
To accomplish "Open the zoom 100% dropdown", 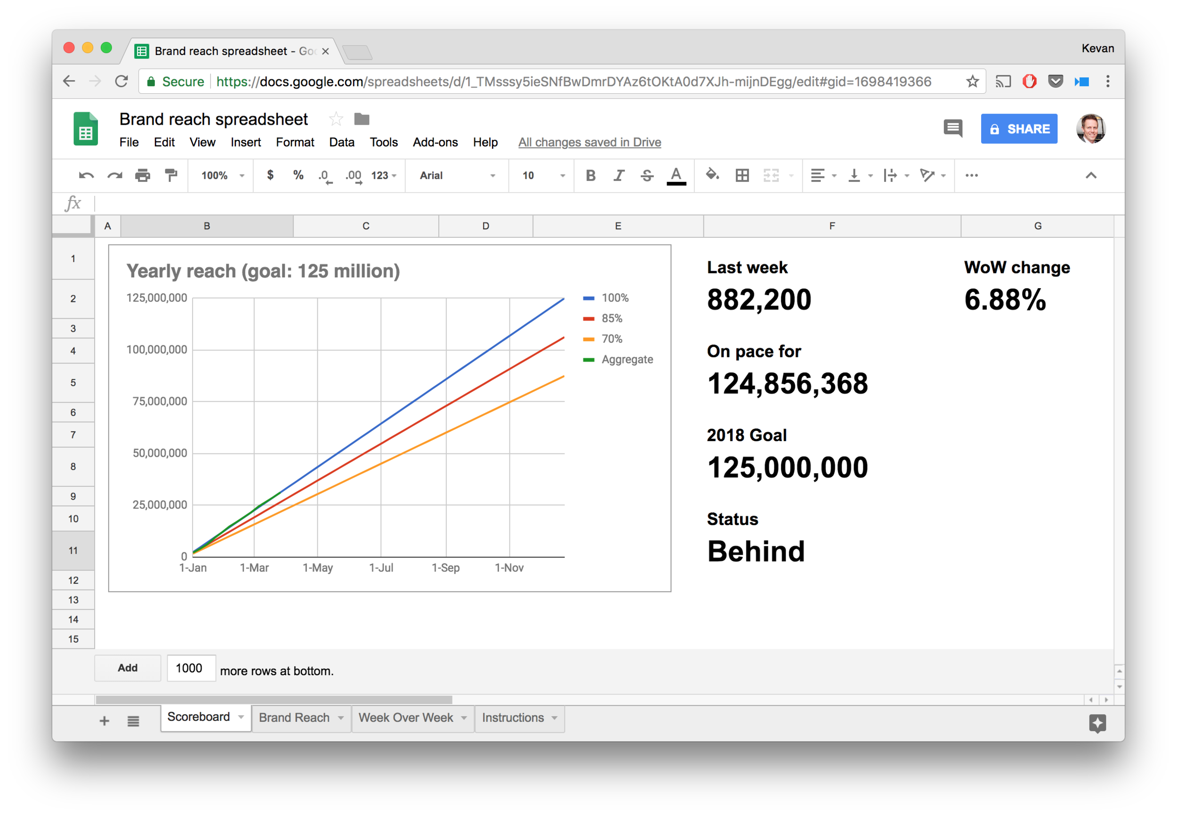I will pos(222,176).
